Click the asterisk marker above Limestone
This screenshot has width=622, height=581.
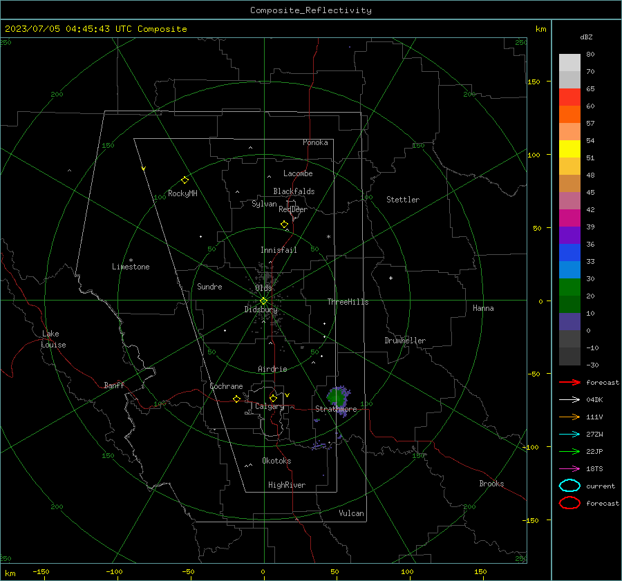131,260
